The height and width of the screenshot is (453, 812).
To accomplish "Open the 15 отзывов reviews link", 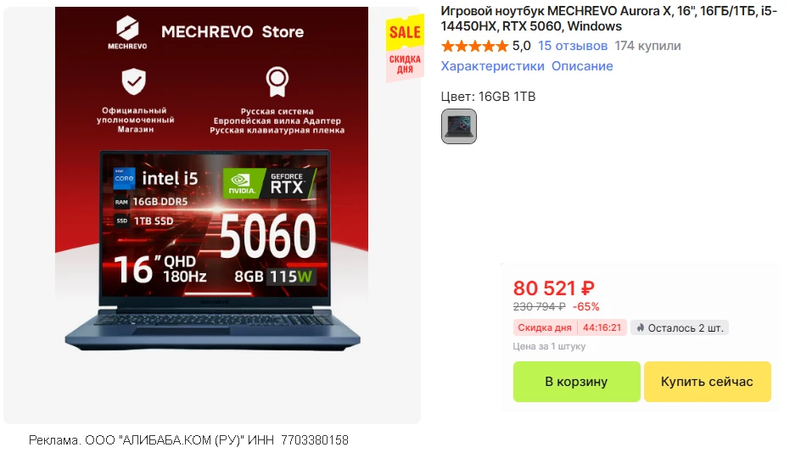I will (x=573, y=46).
